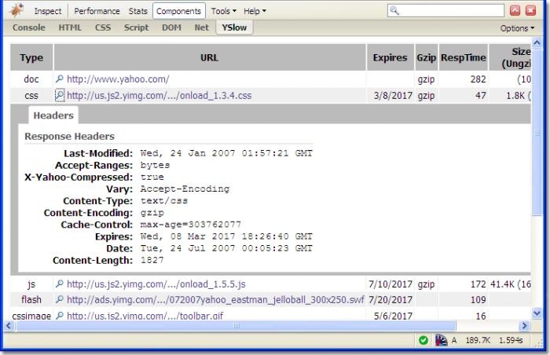The width and height of the screenshot is (550, 355).
Task: Click the Inspect button
Action: coord(47,11)
